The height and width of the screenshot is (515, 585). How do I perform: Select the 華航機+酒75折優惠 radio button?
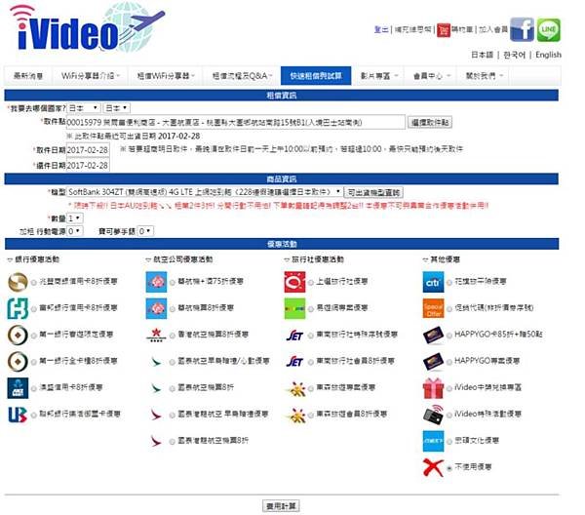pyautogui.click(x=173, y=283)
